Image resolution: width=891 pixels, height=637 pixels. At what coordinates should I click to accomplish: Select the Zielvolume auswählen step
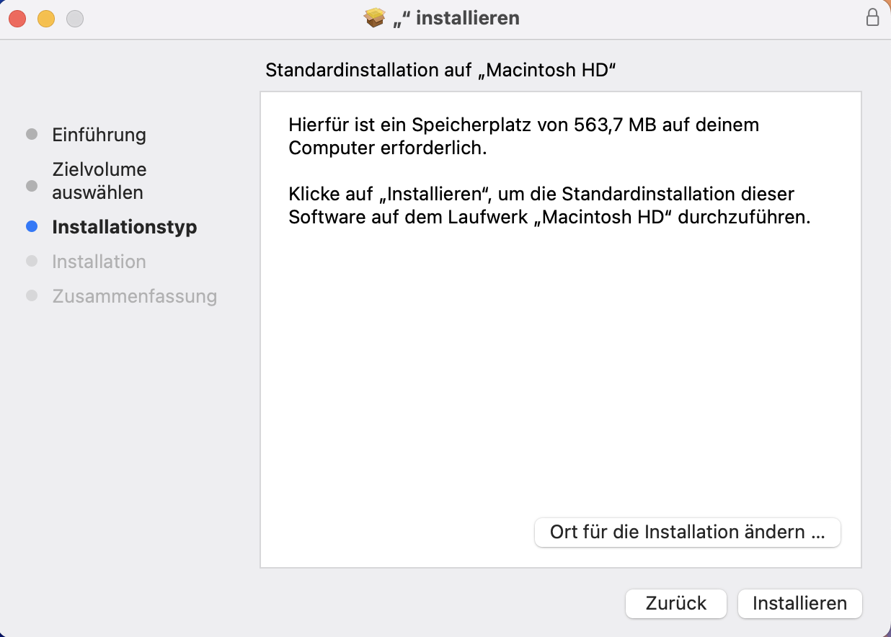(x=99, y=181)
